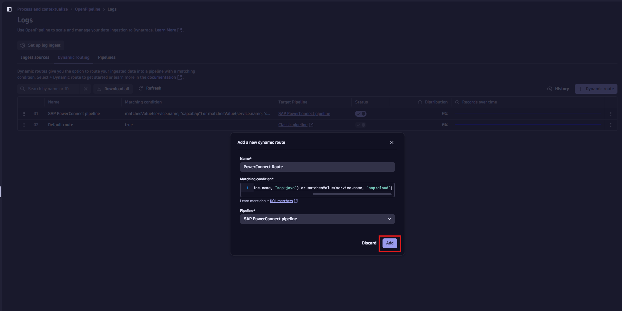This screenshot has width=622, height=311.
Task: Open the History view
Action: 558,89
